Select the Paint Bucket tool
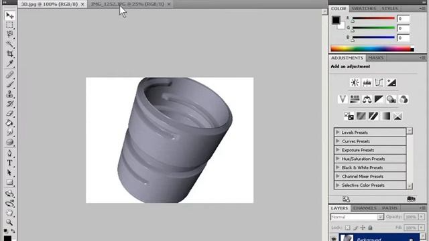Viewport: 429px width, 241px height. [9, 123]
